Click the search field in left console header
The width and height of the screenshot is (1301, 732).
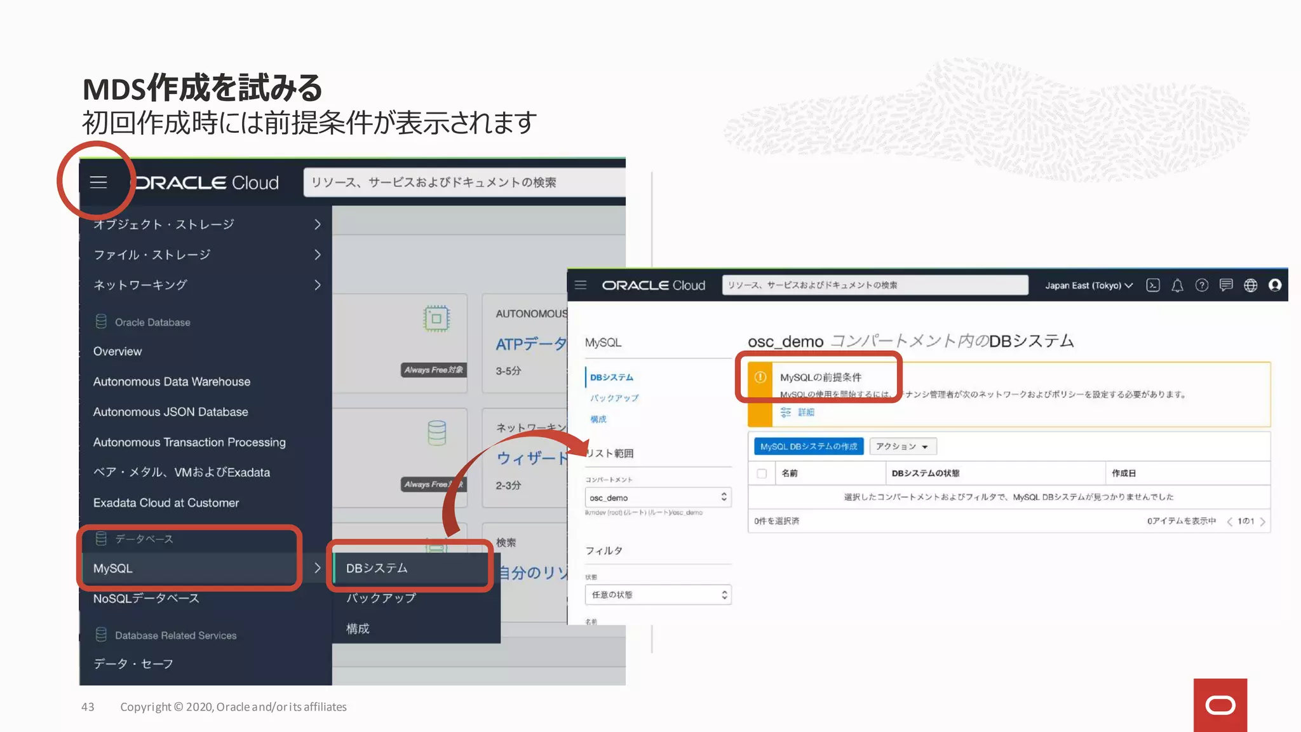[x=464, y=182]
